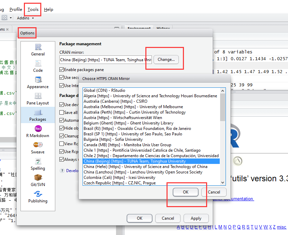Select the Packages options section
The height and width of the screenshot is (235, 288).
38,115
